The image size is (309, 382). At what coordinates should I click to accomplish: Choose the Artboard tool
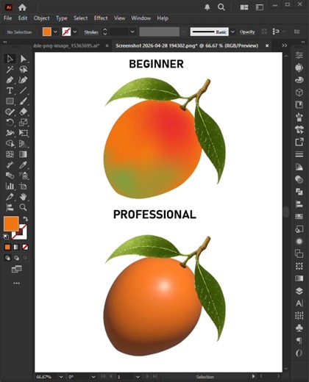pos(24,186)
